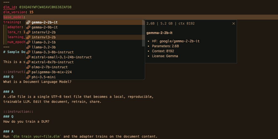
Task: Click the google/gemma-2-2b-it HF name
Action: click(x=180, y=41)
